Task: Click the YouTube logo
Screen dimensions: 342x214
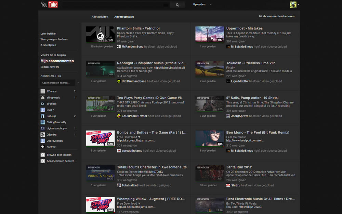Action: pos(49,4)
